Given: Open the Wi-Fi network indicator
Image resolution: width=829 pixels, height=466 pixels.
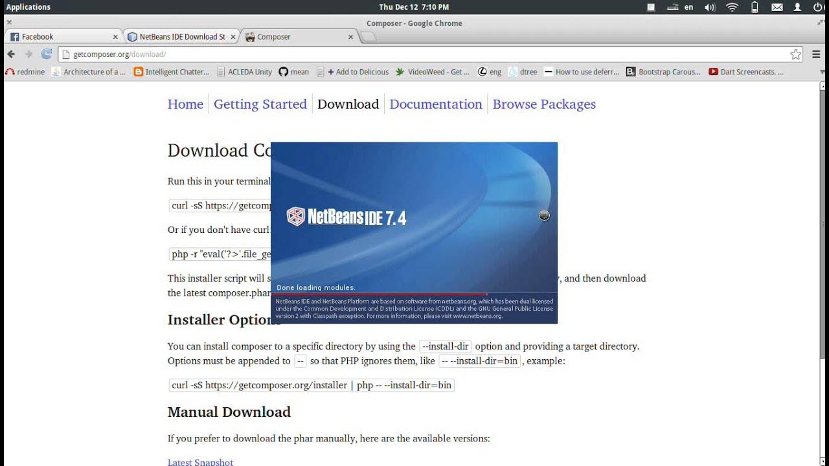Looking at the screenshot, I should [x=732, y=7].
